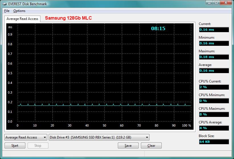The width and height of the screenshot is (234, 159).
Task: Click the CPU% Current 2 % value
Action: point(214,87)
